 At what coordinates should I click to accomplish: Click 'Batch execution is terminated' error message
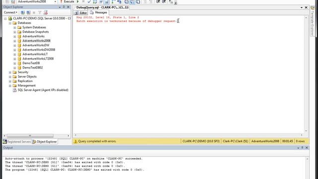pyautogui.click(x=126, y=21)
